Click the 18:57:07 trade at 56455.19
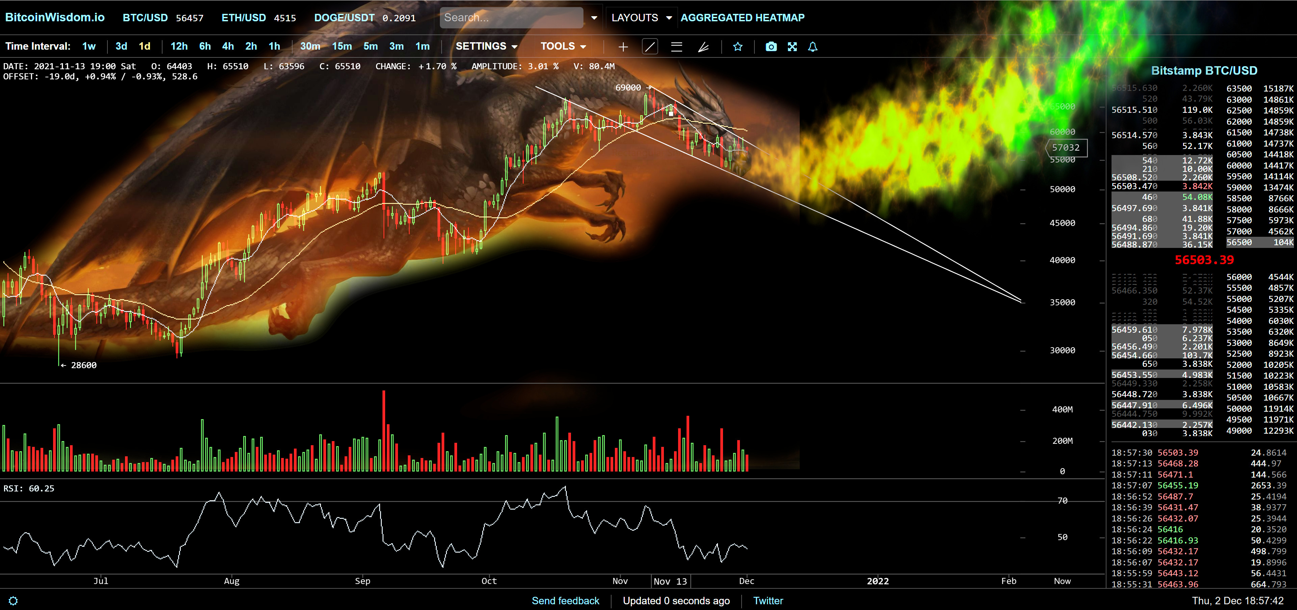Screen dimensions: 1297x610 click(x=1199, y=486)
